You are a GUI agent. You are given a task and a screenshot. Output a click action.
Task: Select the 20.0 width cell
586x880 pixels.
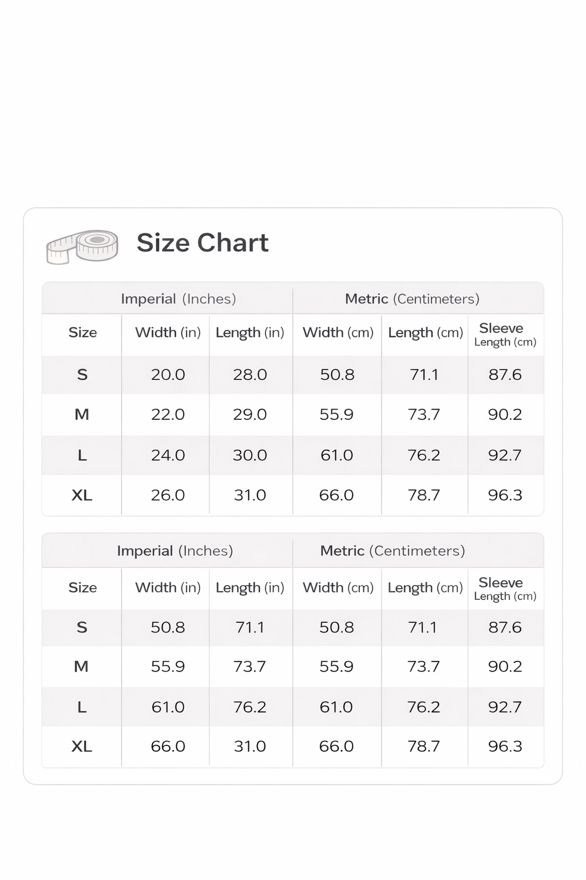coord(168,375)
